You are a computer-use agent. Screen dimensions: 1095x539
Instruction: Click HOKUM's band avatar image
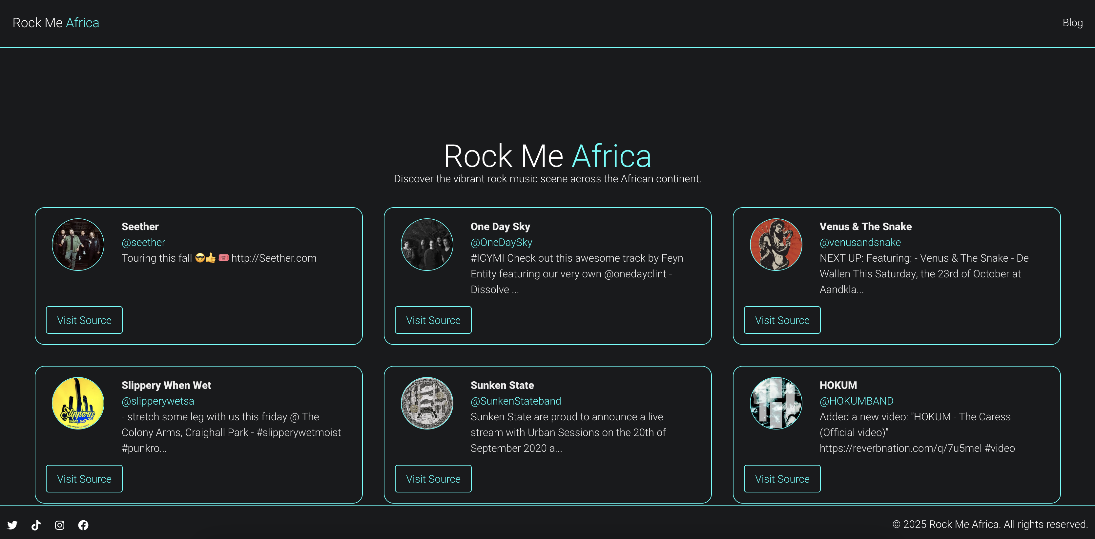(x=776, y=403)
